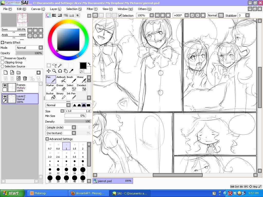Select brush size 10 preset
263x197 pixels.
[x=50, y=171]
